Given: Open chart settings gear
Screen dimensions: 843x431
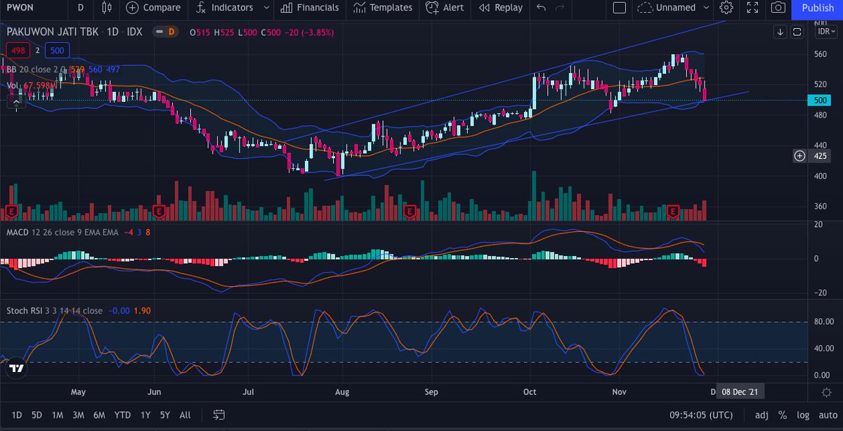Looking at the screenshot, I should click(726, 8).
